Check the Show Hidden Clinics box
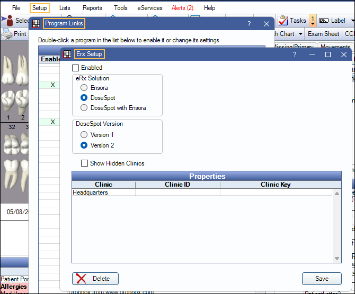Image resolution: width=355 pixels, height=294 pixels. (84, 163)
